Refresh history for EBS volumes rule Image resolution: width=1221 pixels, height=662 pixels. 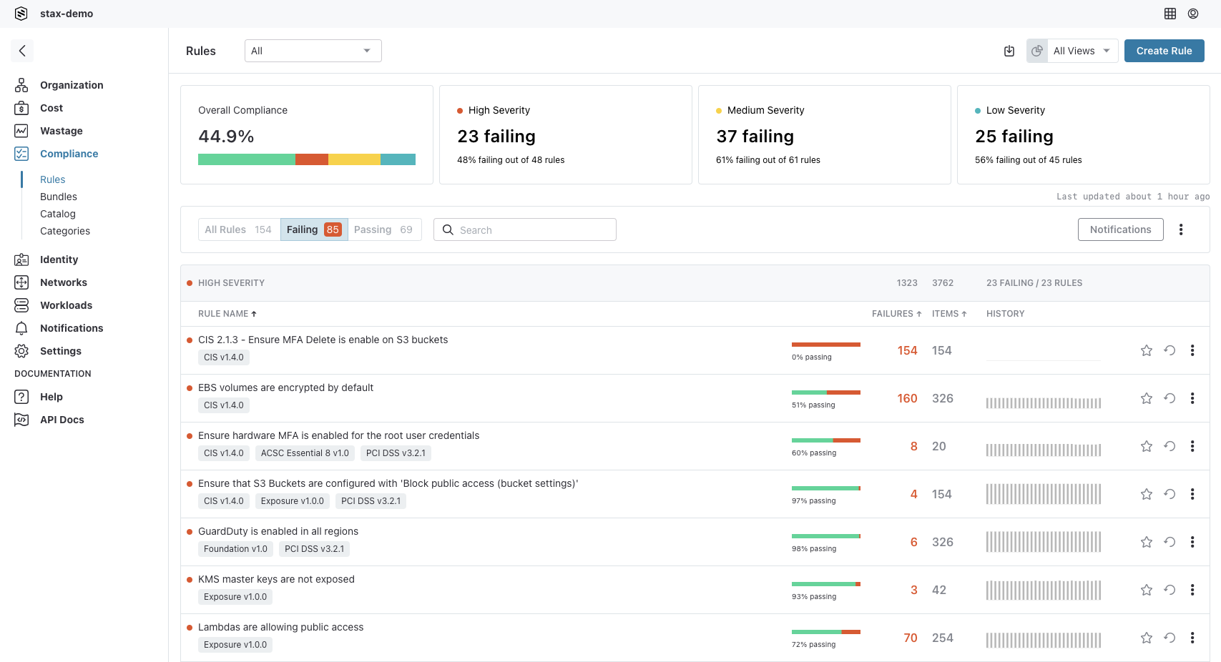[x=1169, y=398]
